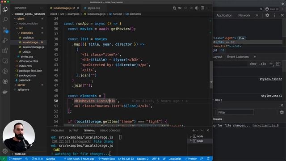The image size is (286, 161).
Task: Click Spaces: 2 indentation setting
Action: pyautogui.click(x=143, y=159)
